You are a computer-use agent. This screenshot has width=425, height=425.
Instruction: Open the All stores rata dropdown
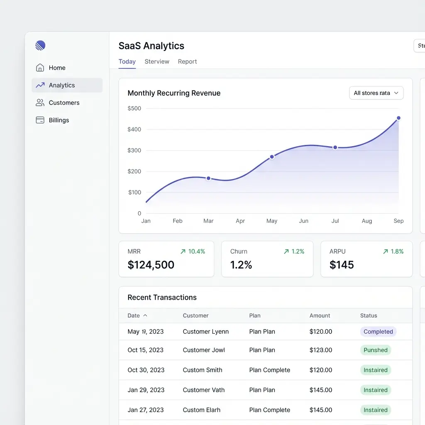pos(376,93)
